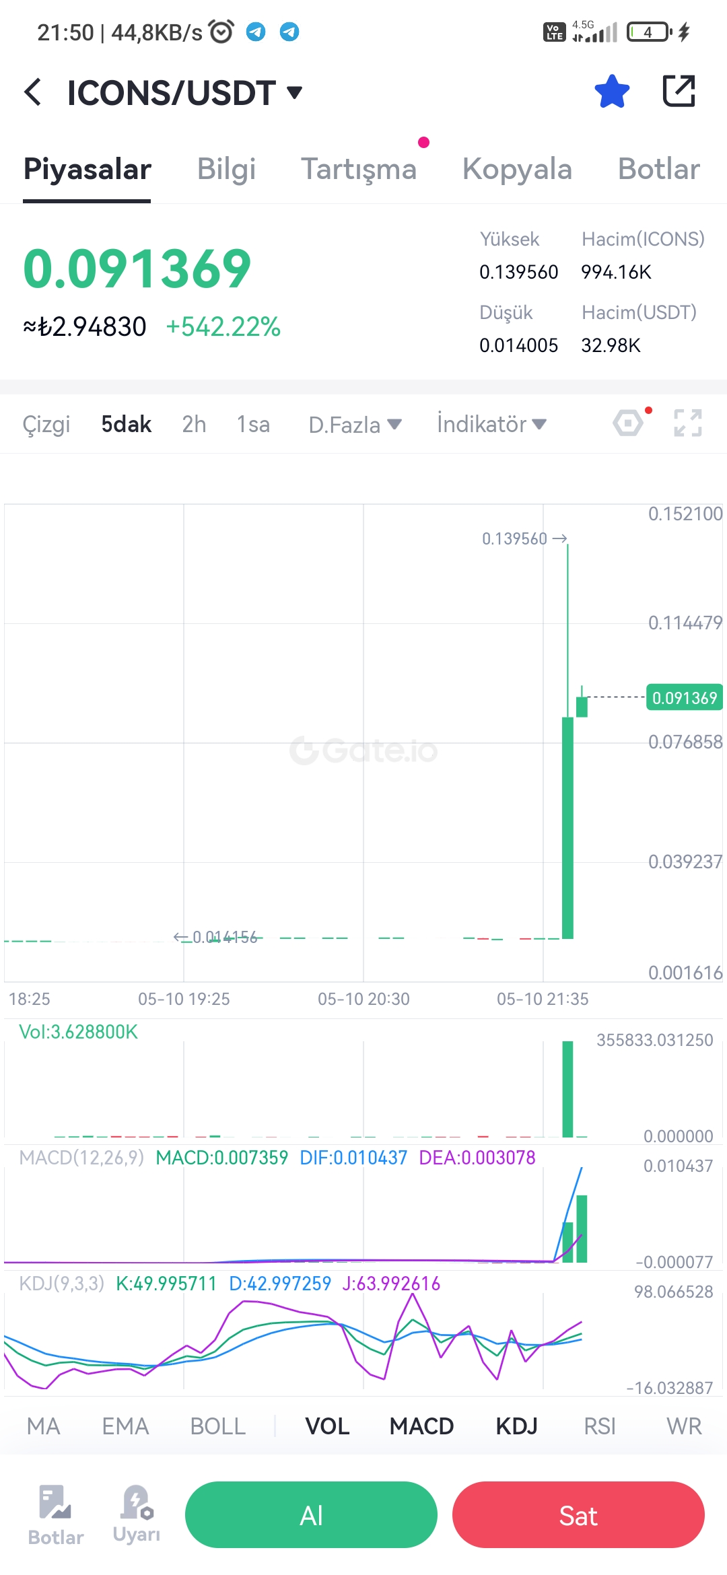Open the share icon in the header
This screenshot has height=1575, width=727.
click(x=679, y=91)
